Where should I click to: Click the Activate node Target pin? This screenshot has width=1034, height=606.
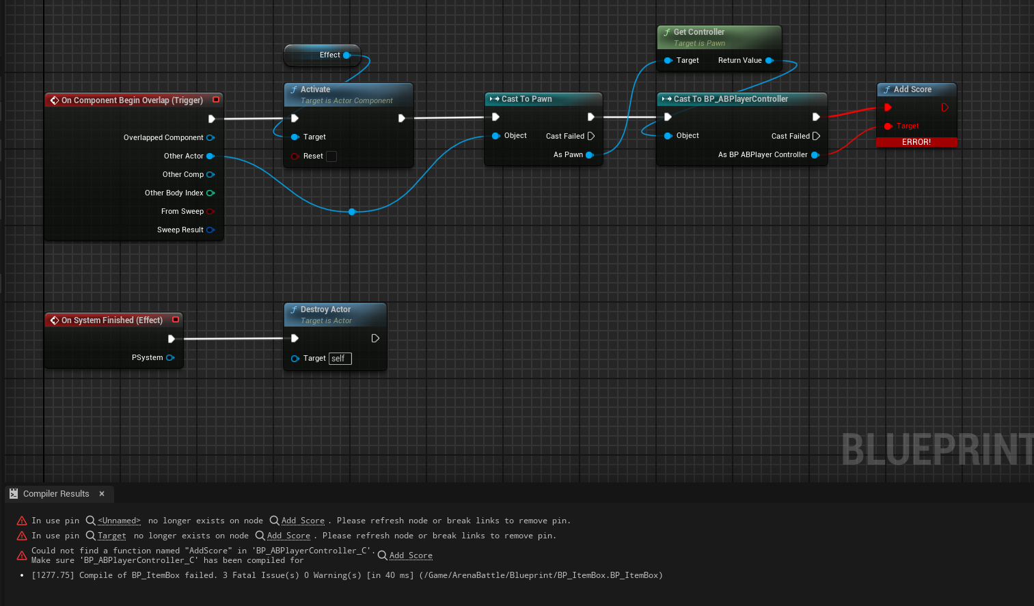tap(295, 137)
